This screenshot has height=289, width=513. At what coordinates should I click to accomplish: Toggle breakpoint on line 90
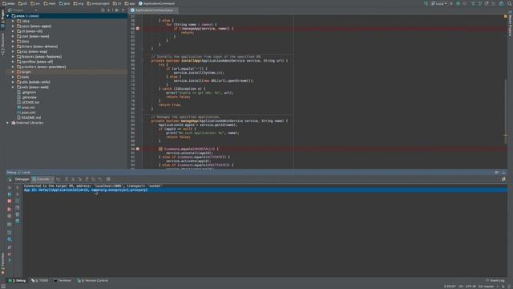138,149
